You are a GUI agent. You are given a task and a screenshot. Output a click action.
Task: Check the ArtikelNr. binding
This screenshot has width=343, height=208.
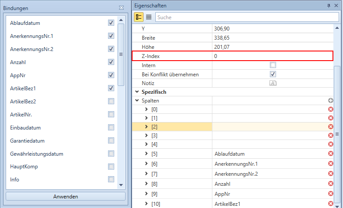111,114
